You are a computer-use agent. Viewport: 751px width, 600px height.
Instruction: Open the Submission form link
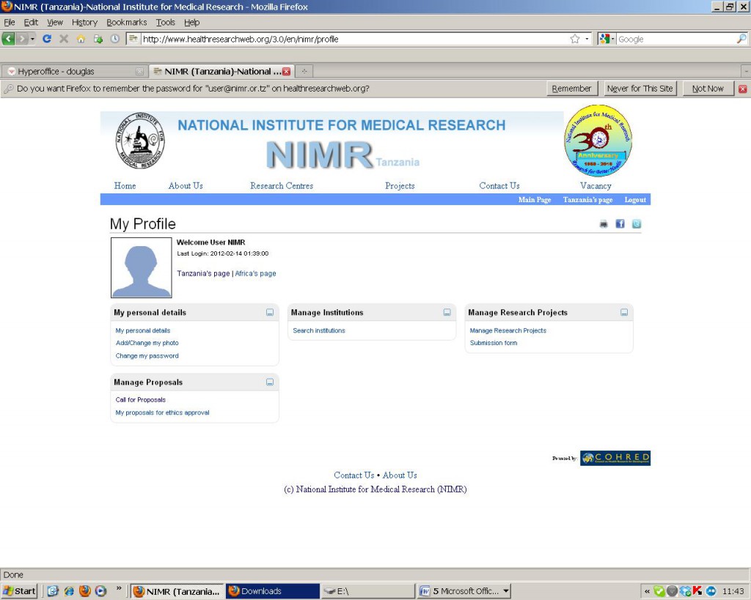click(x=494, y=343)
